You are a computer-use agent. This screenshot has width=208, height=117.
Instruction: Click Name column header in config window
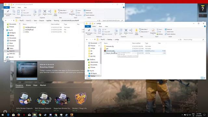click(x=106, y=43)
